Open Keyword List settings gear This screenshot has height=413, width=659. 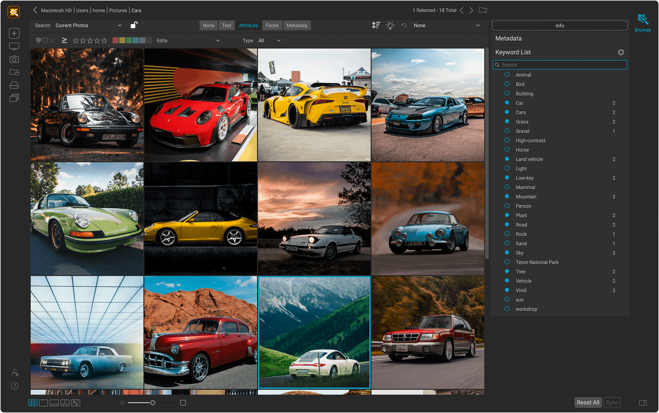tap(621, 52)
